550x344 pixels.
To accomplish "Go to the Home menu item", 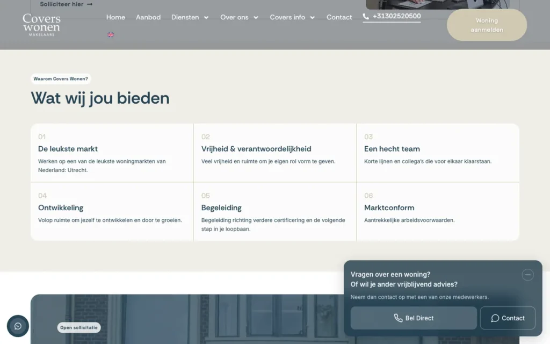I will click(x=116, y=17).
